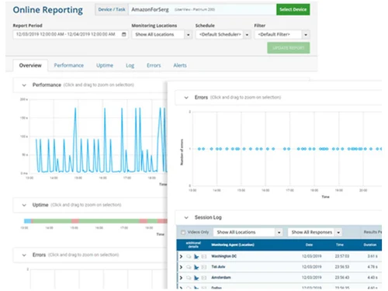Collapse Errors section in the front panel
The width and height of the screenshot is (388, 291).
coord(186,98)
